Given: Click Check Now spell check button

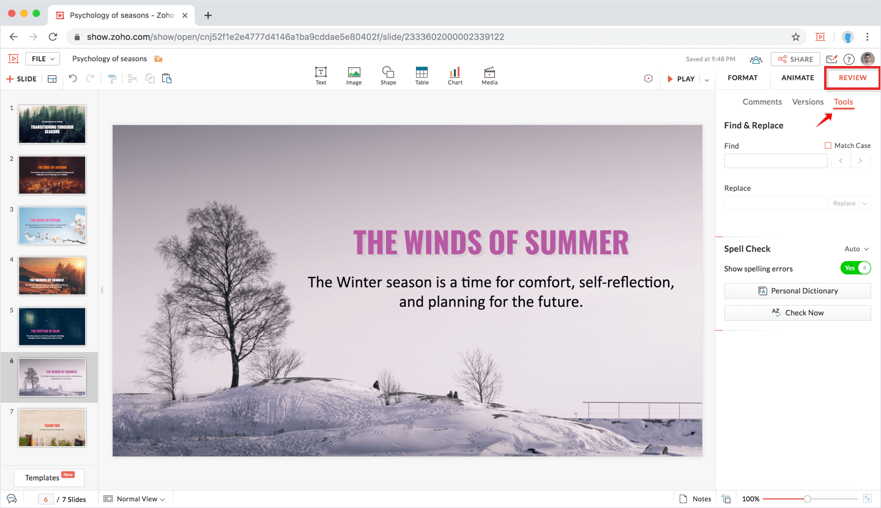Looking at the screenshot, I should (x=797, y=313).
